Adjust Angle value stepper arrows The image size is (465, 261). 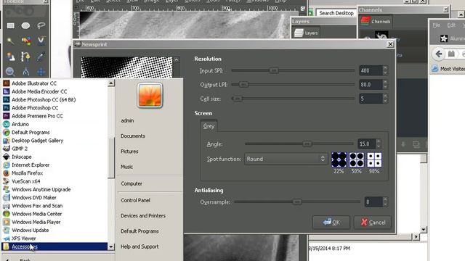pyautogui.click(x=378, y=144)
